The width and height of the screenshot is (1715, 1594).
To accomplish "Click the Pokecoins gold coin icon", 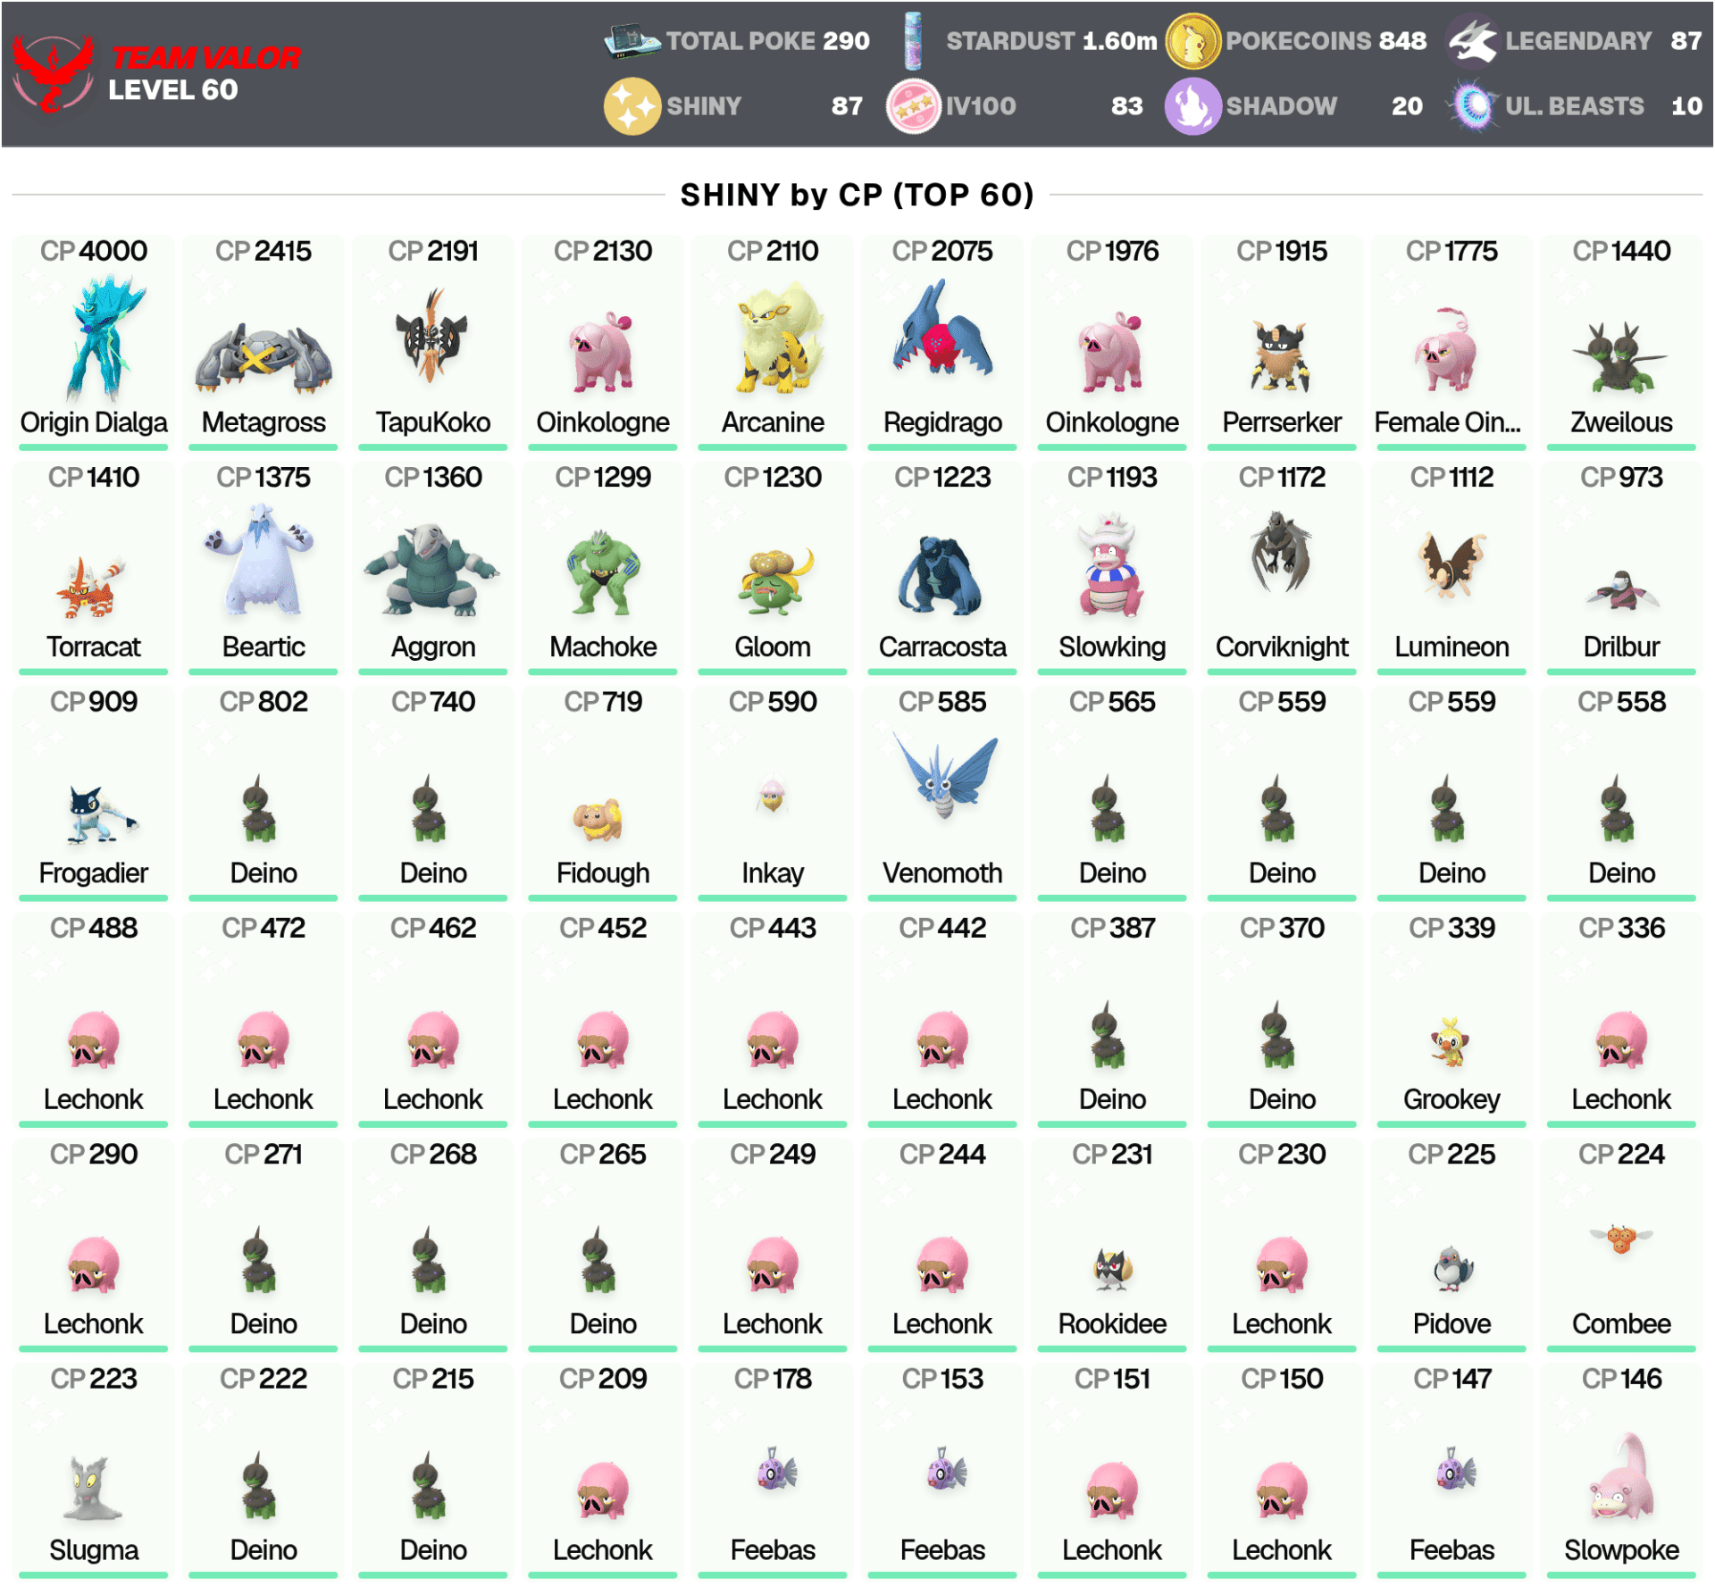I will click(1193, 41).
